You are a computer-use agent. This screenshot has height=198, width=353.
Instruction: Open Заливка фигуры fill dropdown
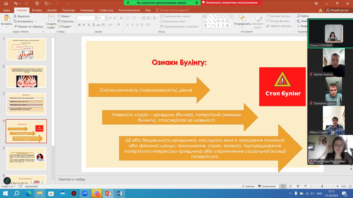point(279,16)
